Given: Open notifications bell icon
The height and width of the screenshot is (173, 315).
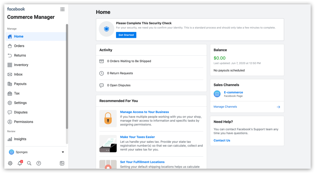Looking at the screenshot, I should pos(20,163).
